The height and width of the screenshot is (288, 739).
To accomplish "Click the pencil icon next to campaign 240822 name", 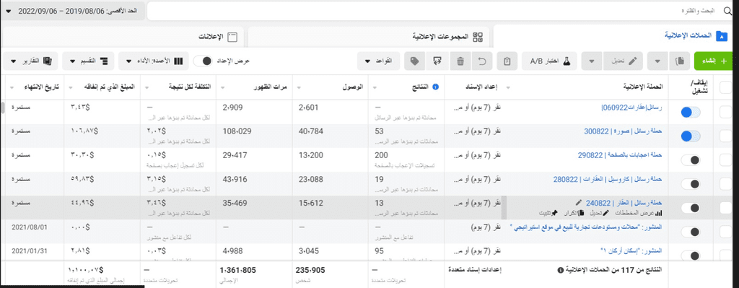I will click(579, 203).
